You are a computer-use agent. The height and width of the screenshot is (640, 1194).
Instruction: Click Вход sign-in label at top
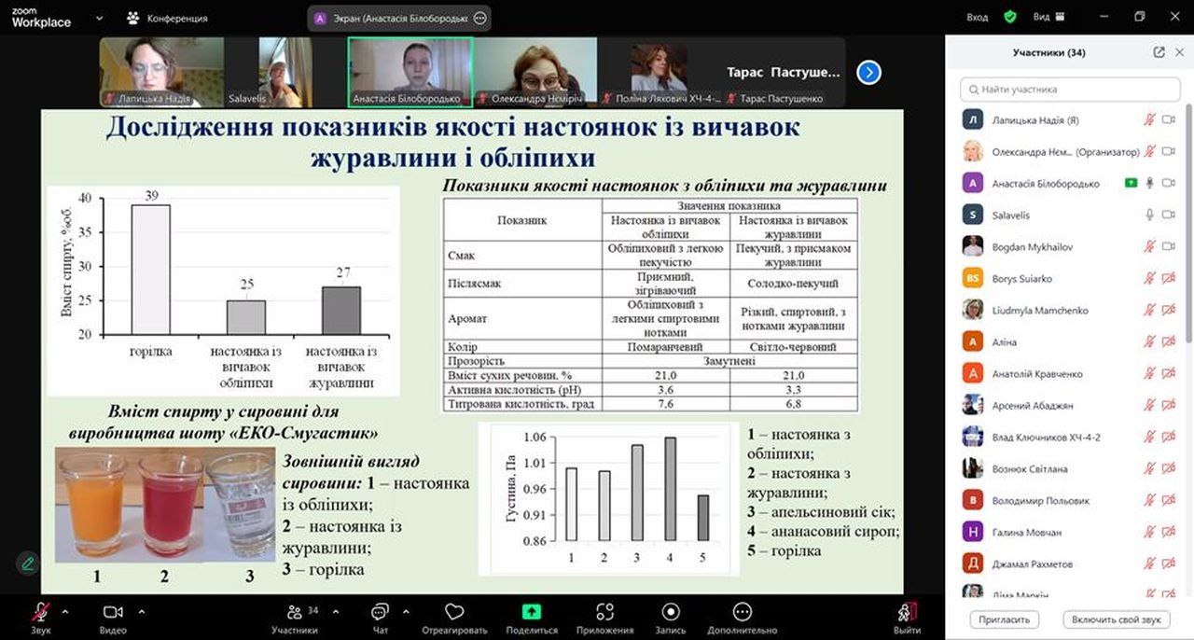tap(978, 17)
